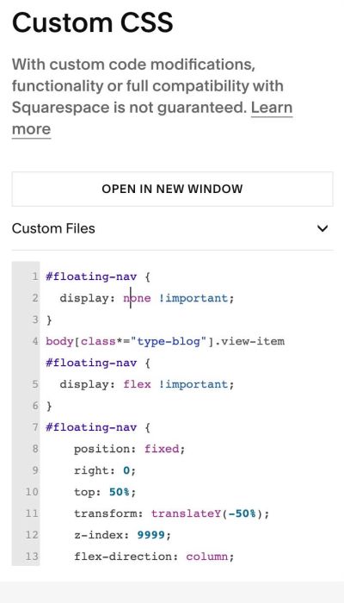Click the 'flex' value on line 5
The height and width of the screenshot is (603, 344).
click(x=137, y=384)
